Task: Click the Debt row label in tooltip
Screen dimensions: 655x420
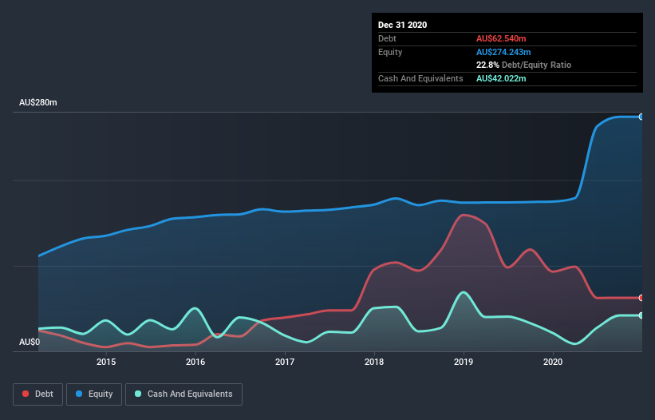Action: click(x=387, y=38)
